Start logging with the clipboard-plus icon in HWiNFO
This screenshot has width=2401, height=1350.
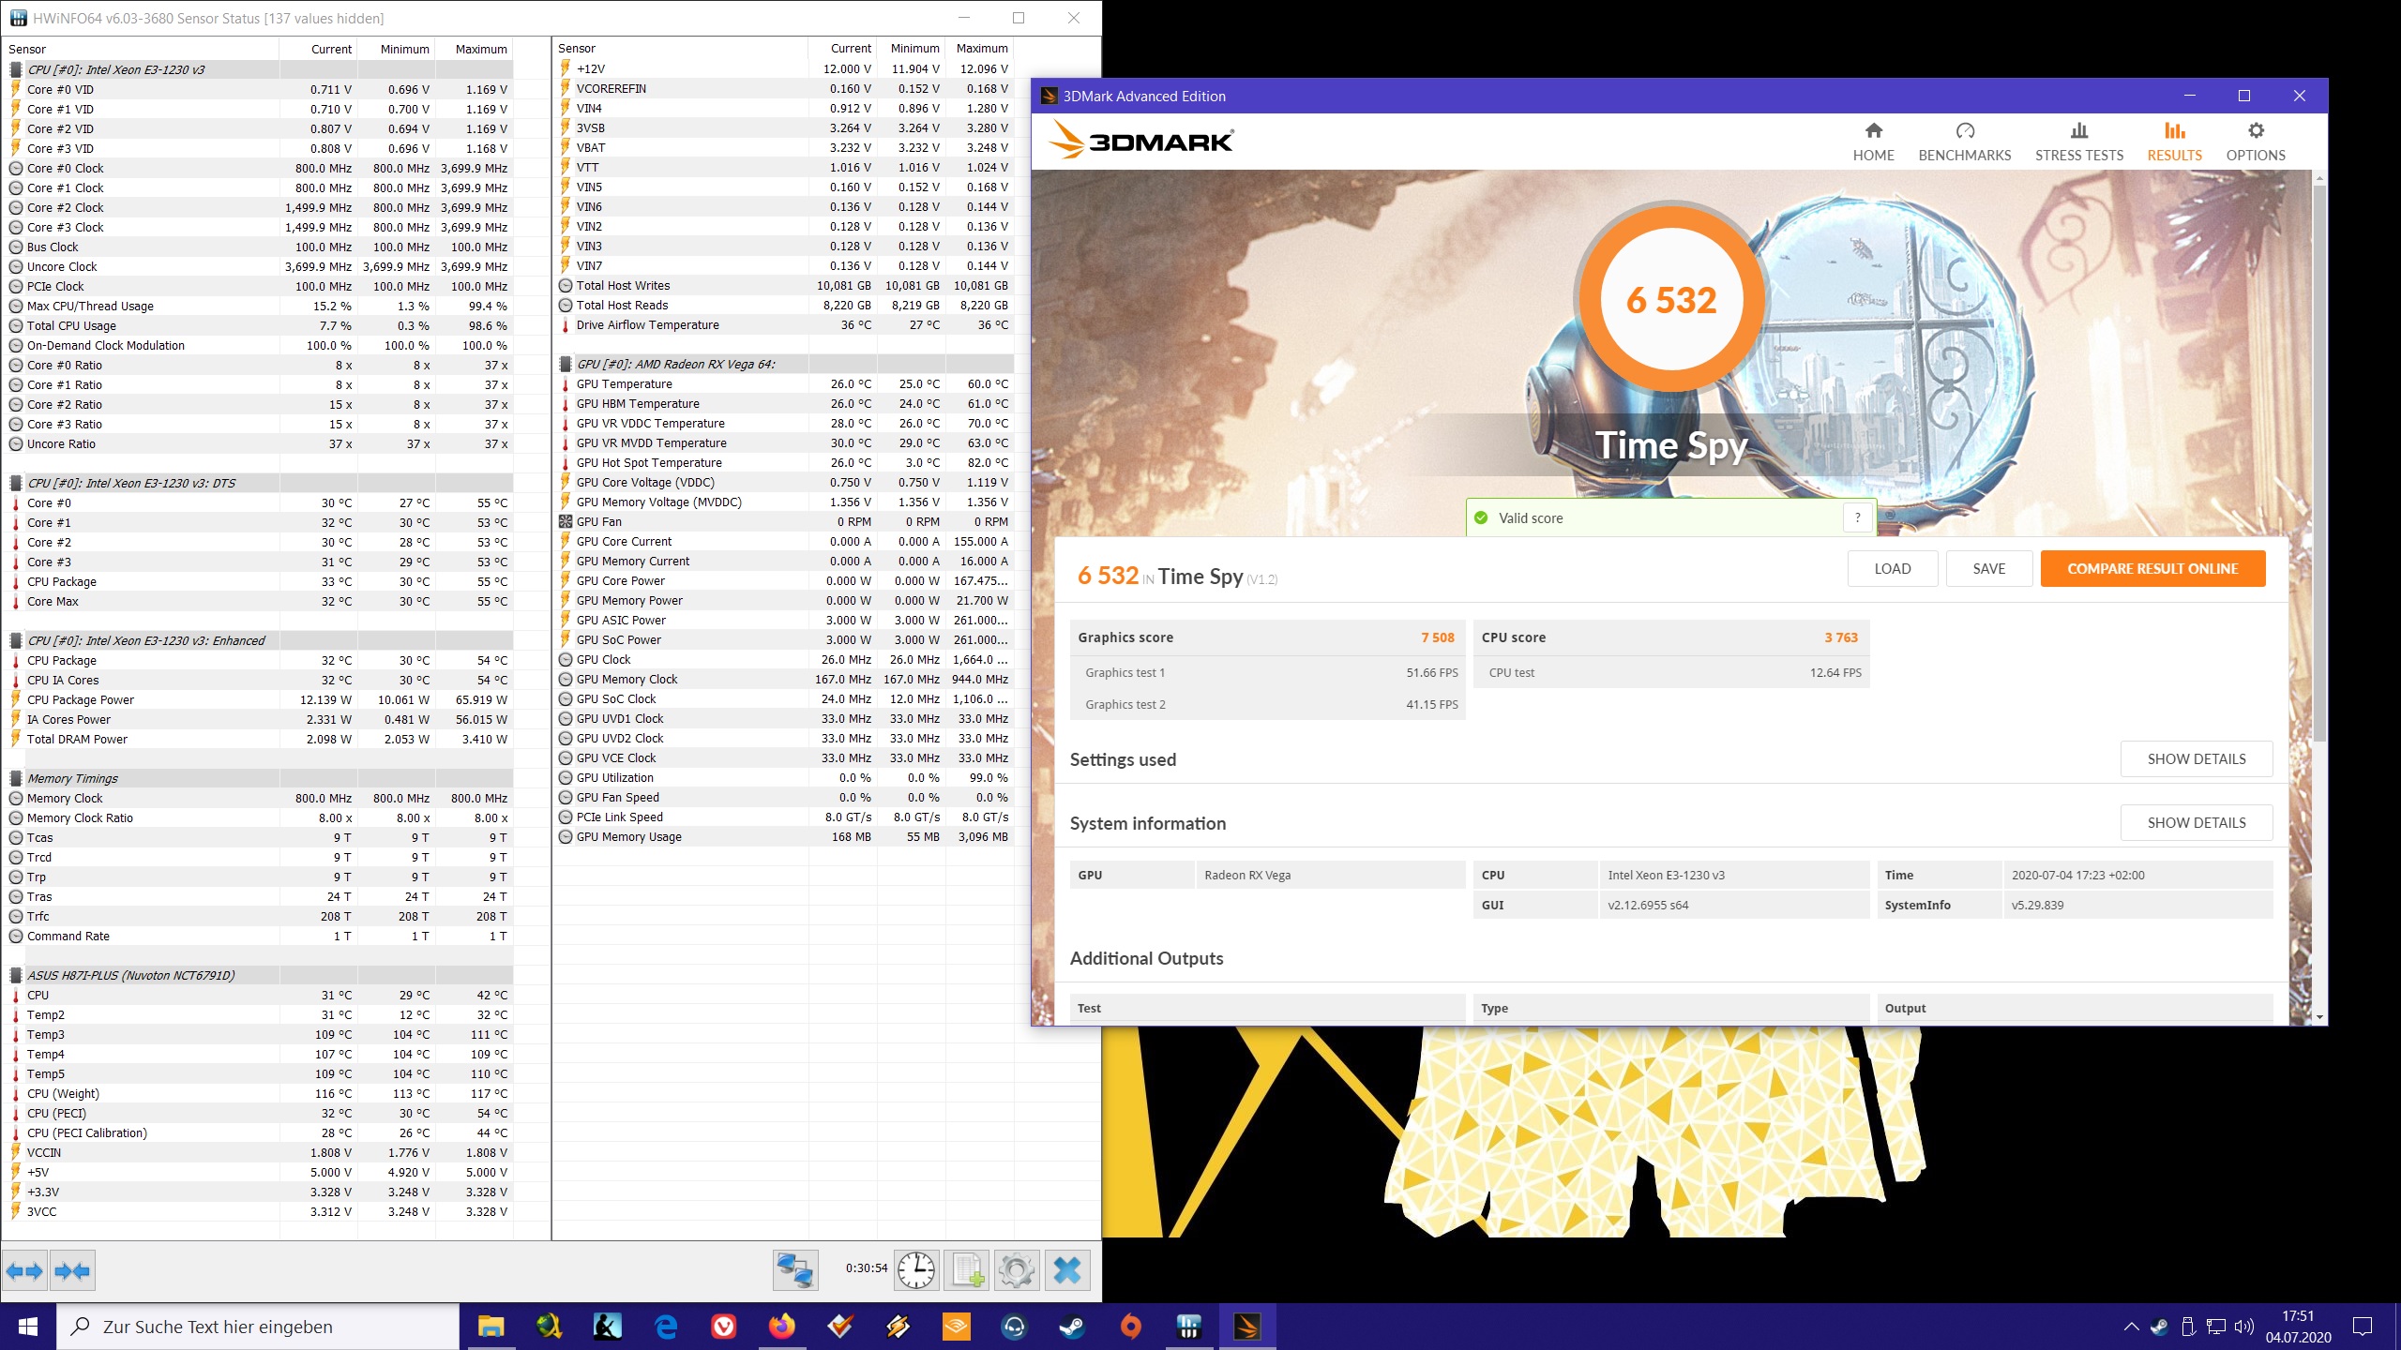tap(968, 1270)
